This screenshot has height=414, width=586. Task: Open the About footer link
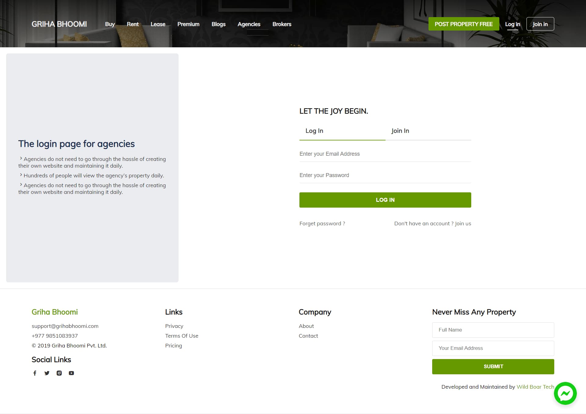coord(306,326)
